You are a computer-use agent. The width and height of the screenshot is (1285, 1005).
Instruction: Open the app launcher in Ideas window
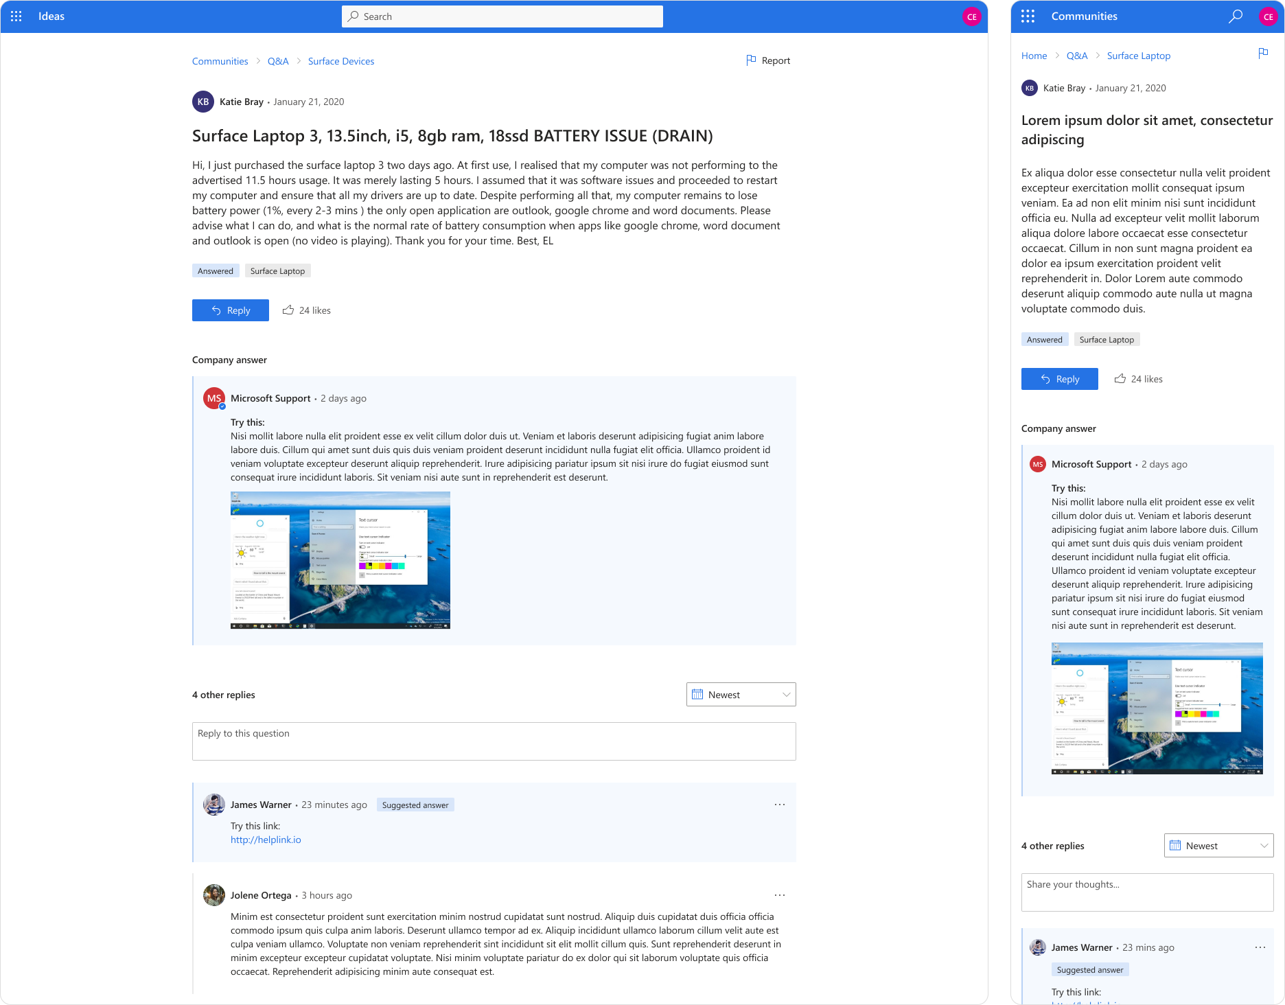(16, 16)
